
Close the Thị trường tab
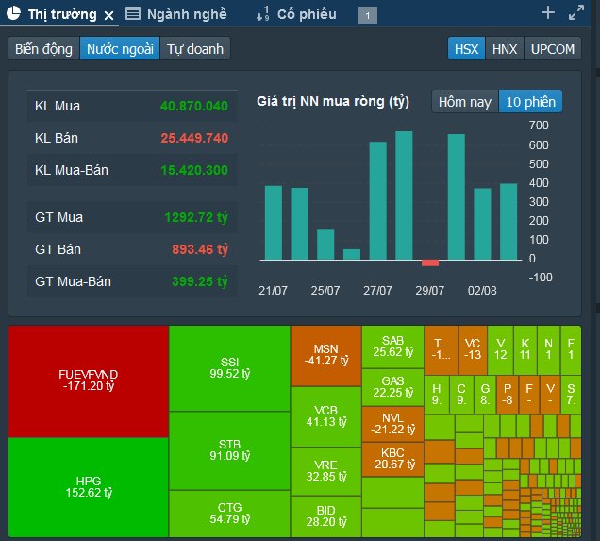pyautogui.click(x=109, y=15)
